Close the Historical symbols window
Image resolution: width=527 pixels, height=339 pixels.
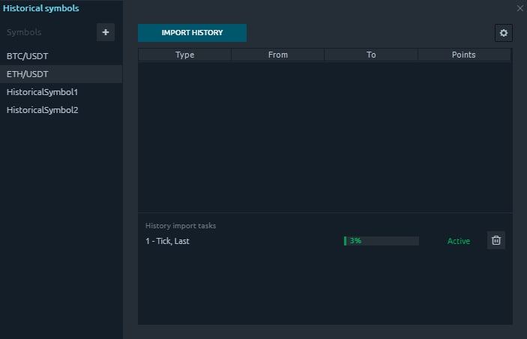(x=520, y=8)
